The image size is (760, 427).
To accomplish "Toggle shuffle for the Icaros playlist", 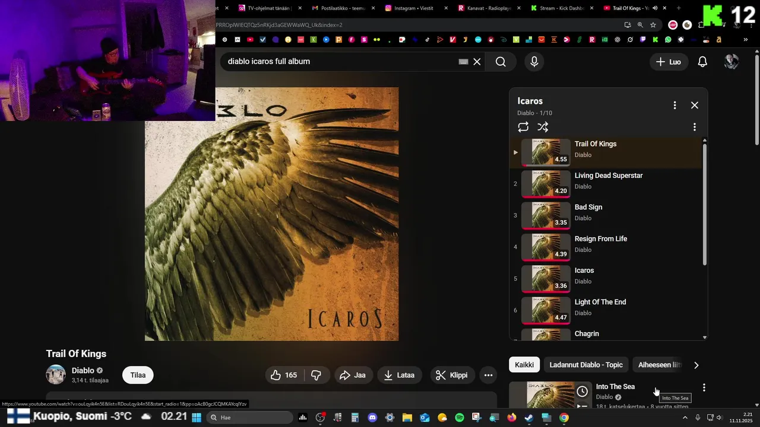I will pos(543,127).
